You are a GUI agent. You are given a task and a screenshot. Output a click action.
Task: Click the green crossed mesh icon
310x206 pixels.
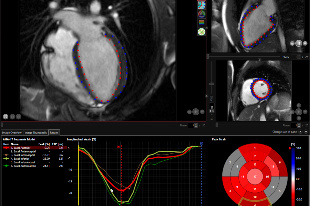(201, 32)
